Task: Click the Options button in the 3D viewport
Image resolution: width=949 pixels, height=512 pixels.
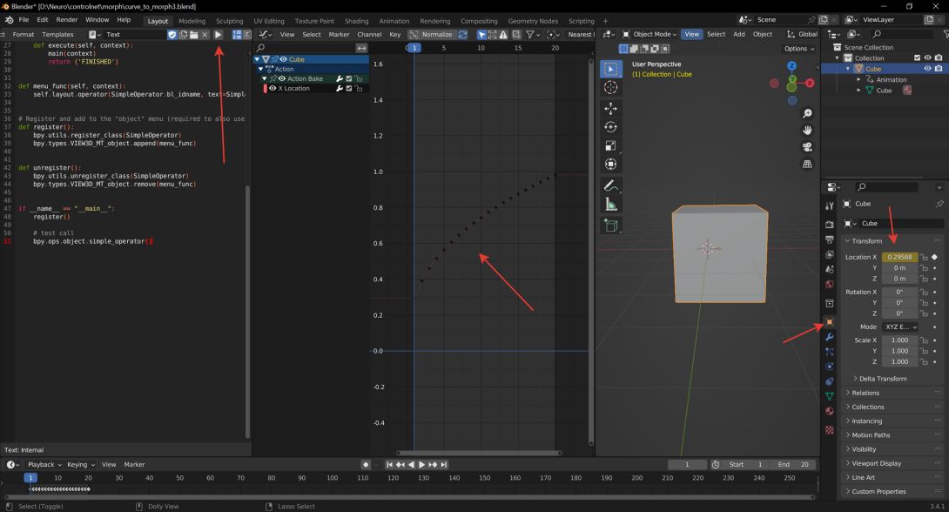Action: point(797,49)
